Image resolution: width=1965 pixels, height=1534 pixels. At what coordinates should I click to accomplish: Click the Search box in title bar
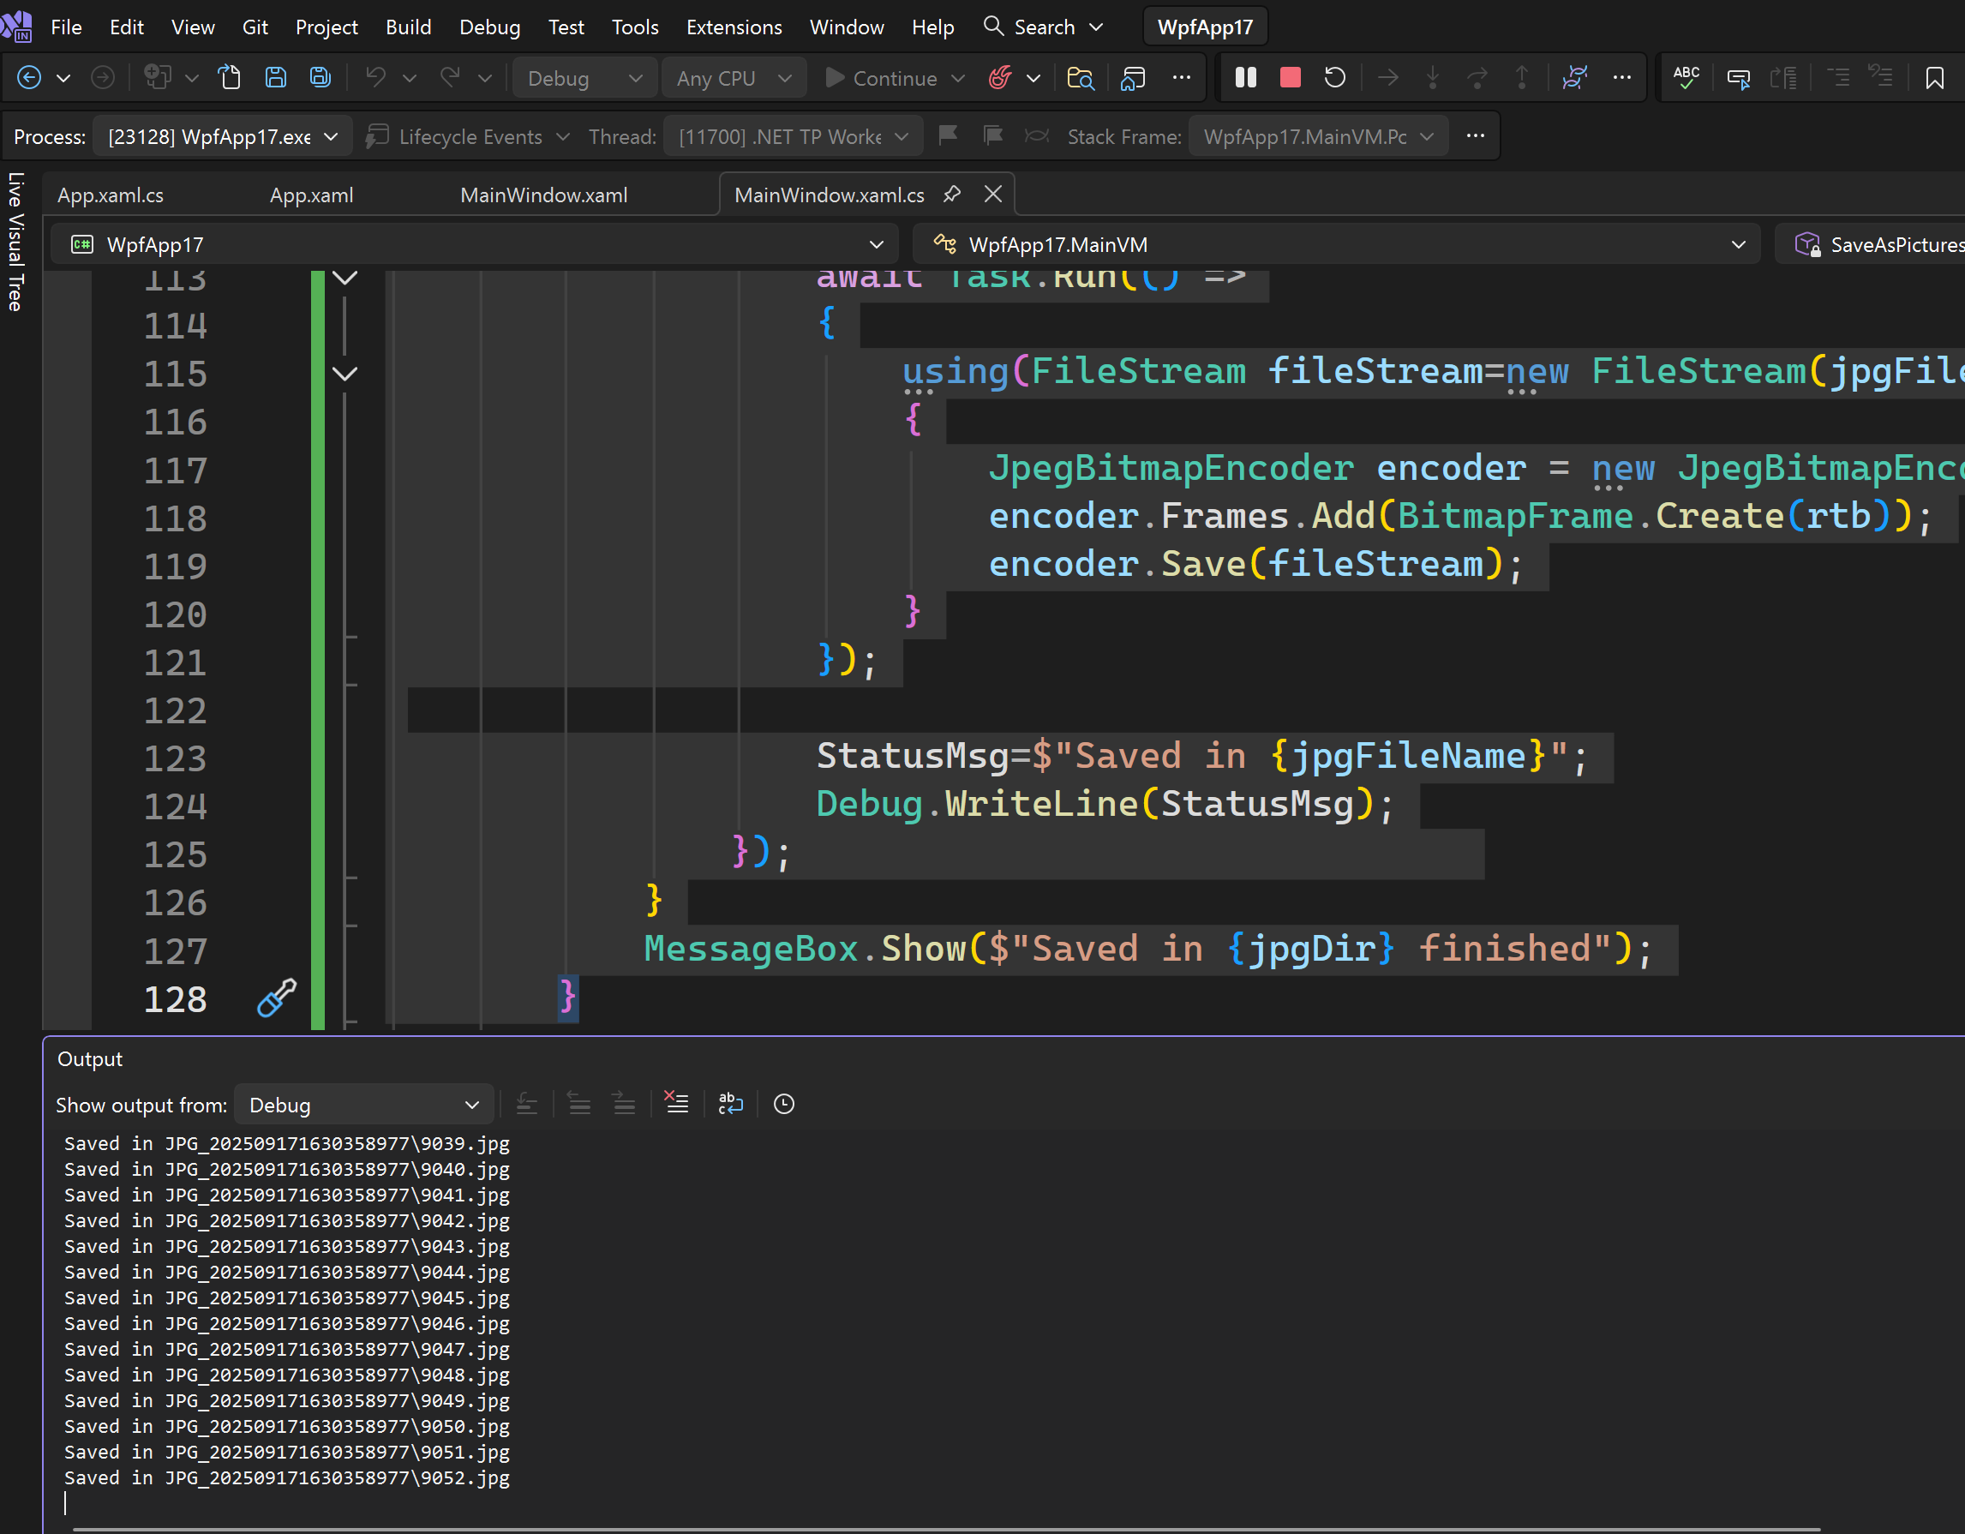point(1043,27)
